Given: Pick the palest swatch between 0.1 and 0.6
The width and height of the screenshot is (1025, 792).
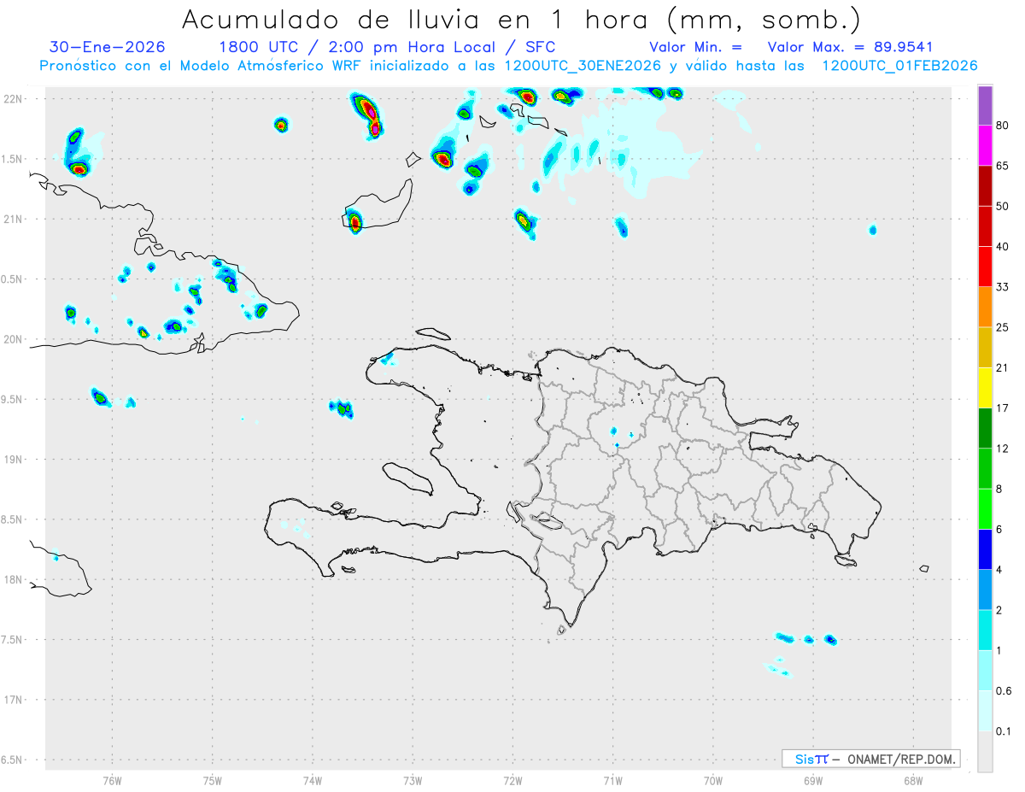Looking at the screenshot, I should pos(985,712).
